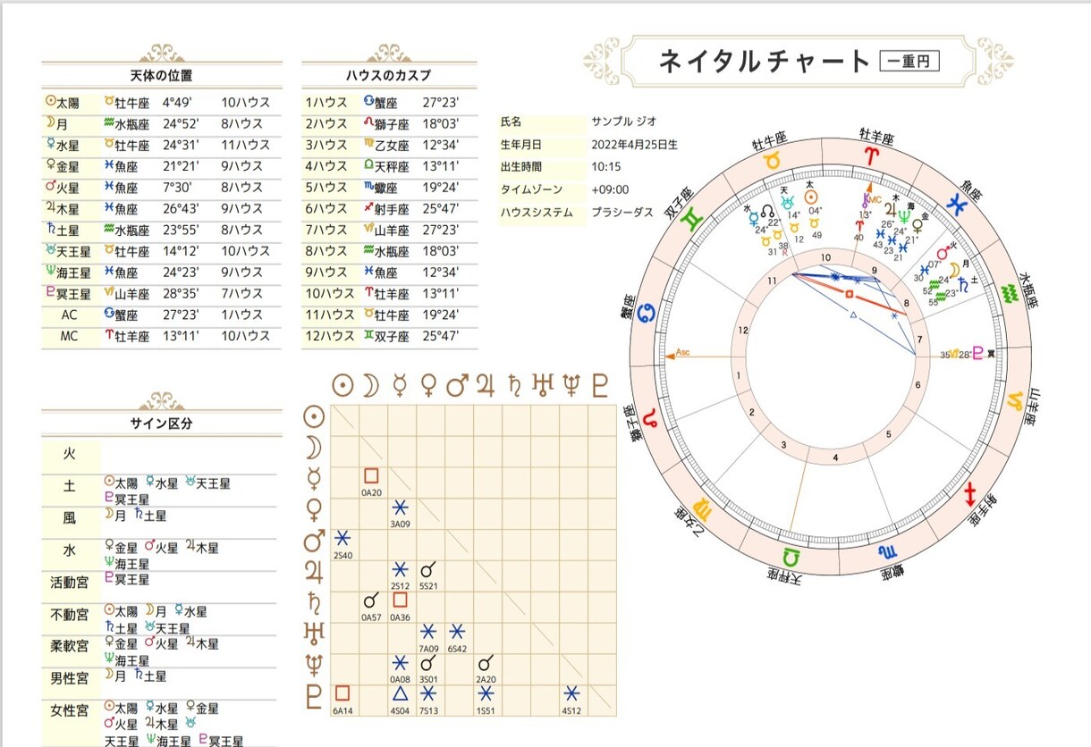Select the Sun glyph heading the aspect grid columns

tap(343, 385)
